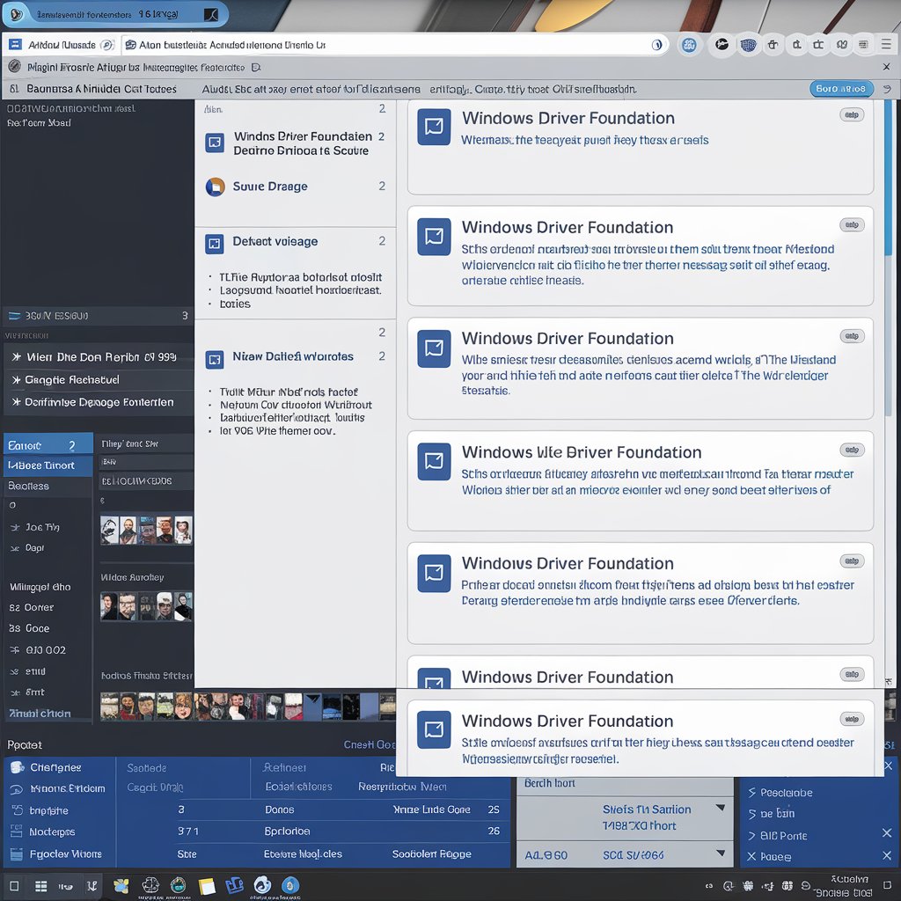Open the 'Windns Driver Foundaien' list entry
Screen dimensions: 901x901
coord(296,143)
